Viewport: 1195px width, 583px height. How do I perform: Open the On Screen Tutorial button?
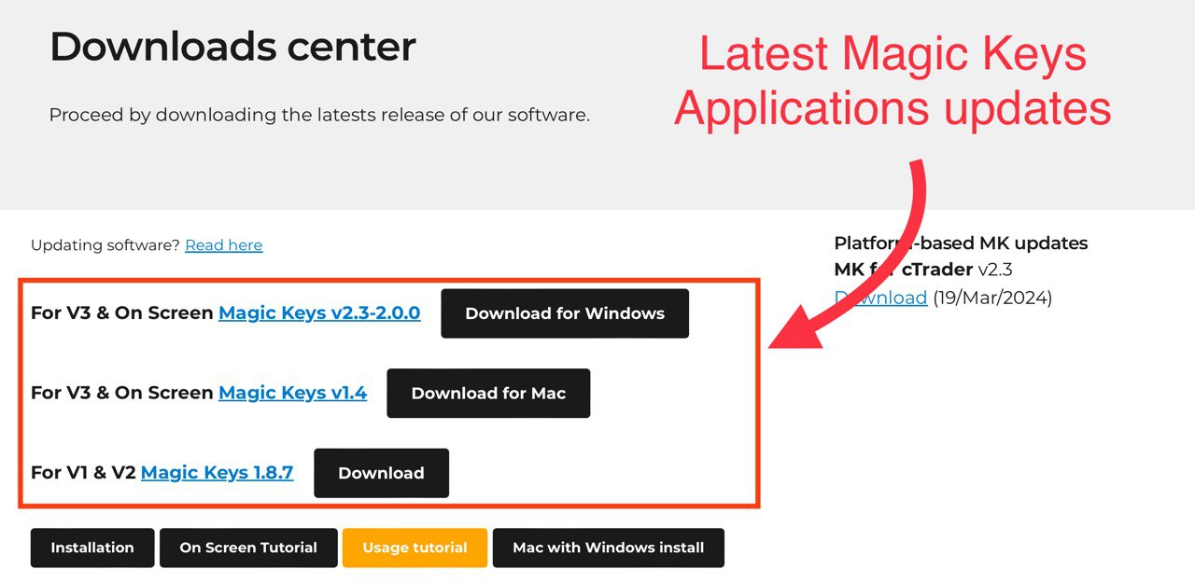[x=248, y=548]
